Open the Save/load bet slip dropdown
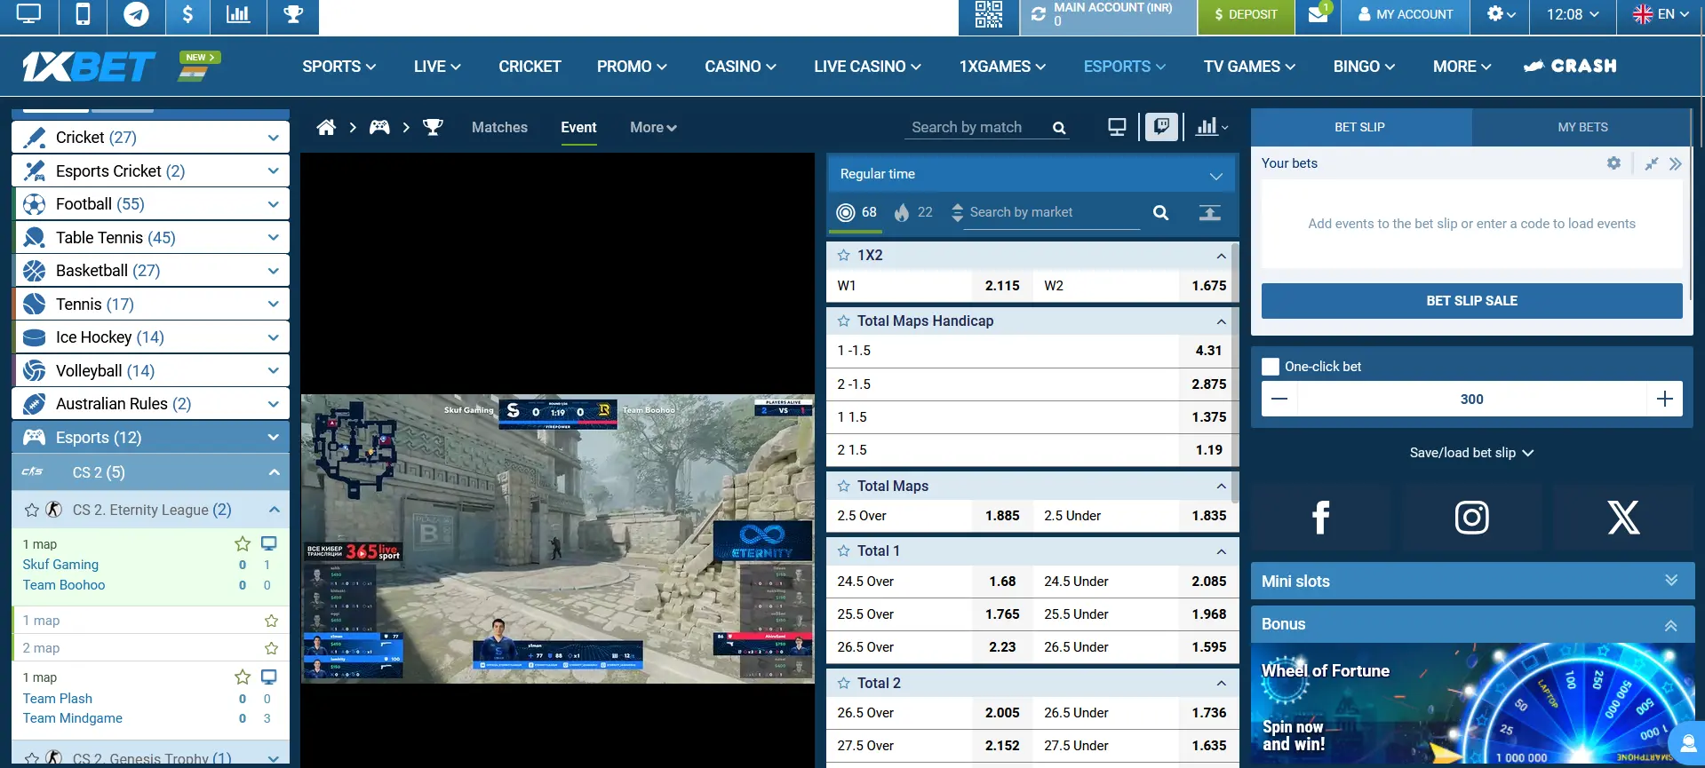1705x768 pixels. (x=1471, y=453)
